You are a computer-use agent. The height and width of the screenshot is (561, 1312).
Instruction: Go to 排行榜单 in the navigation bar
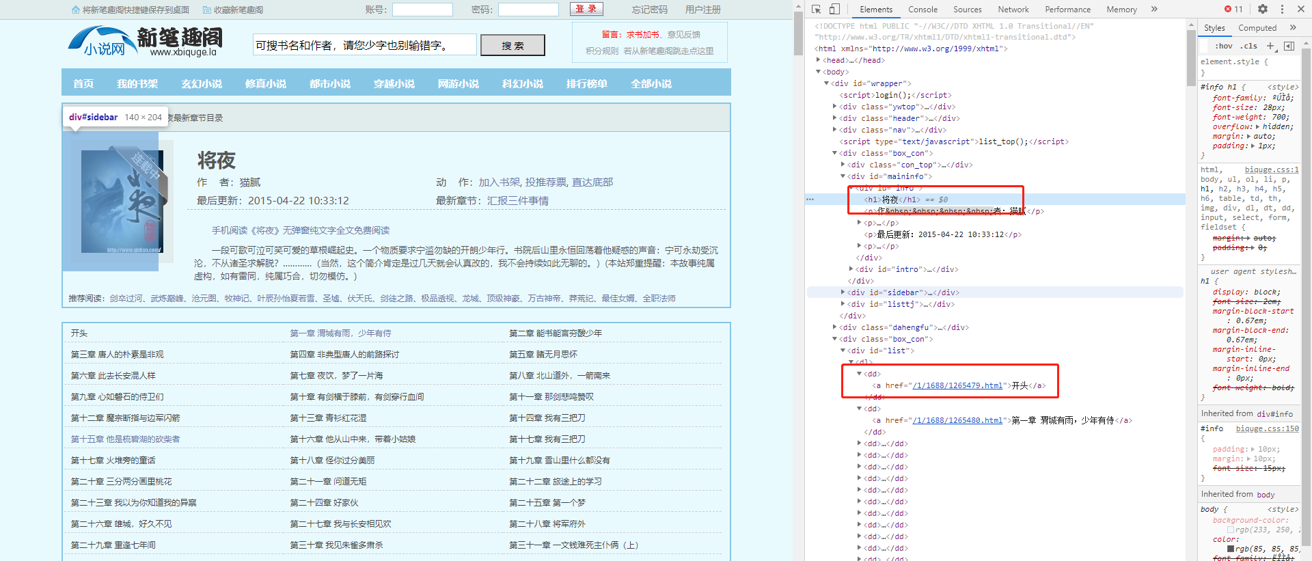coord(587,83)
